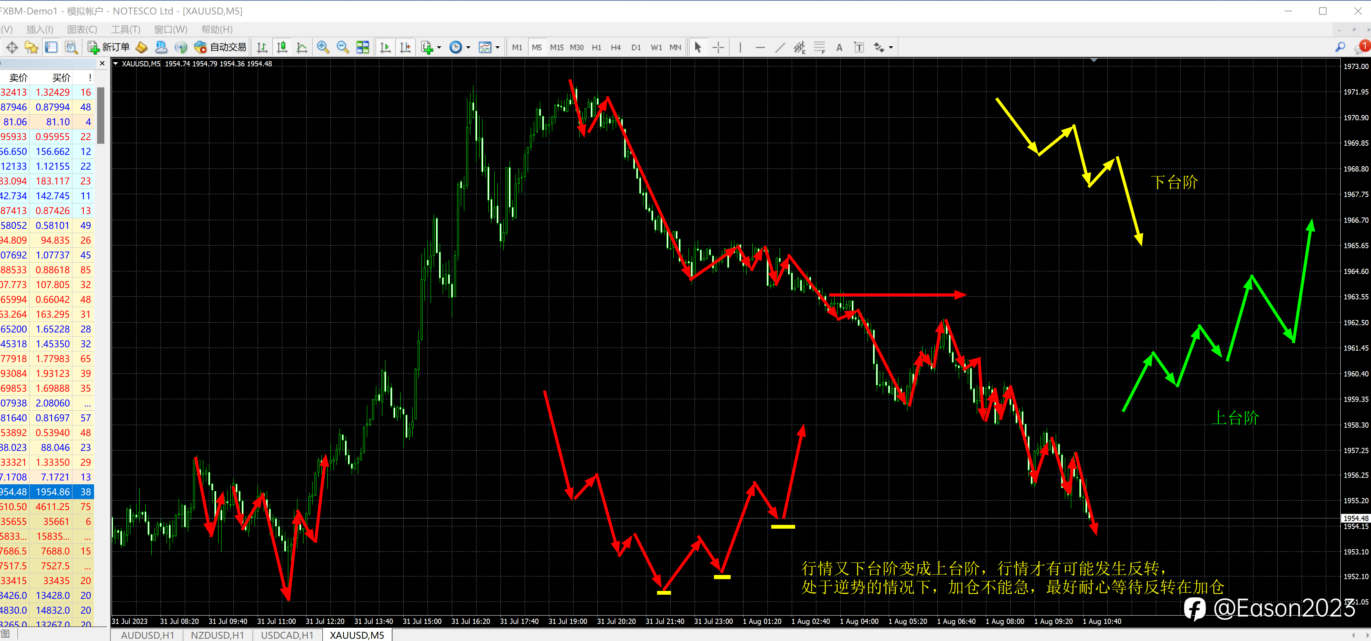Select the MN timeframe
Screen dimensions: 1371x641
(x=675, y=47)
